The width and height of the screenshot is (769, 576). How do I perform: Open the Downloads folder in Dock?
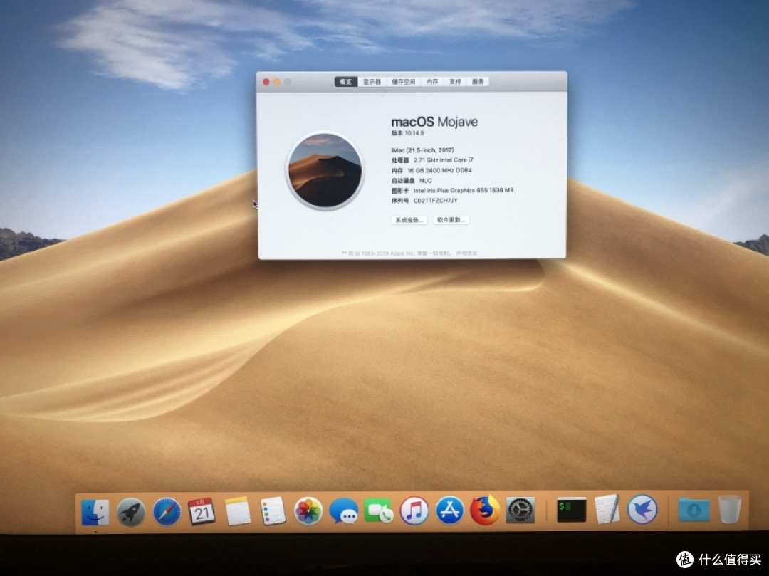coord(694,509)
